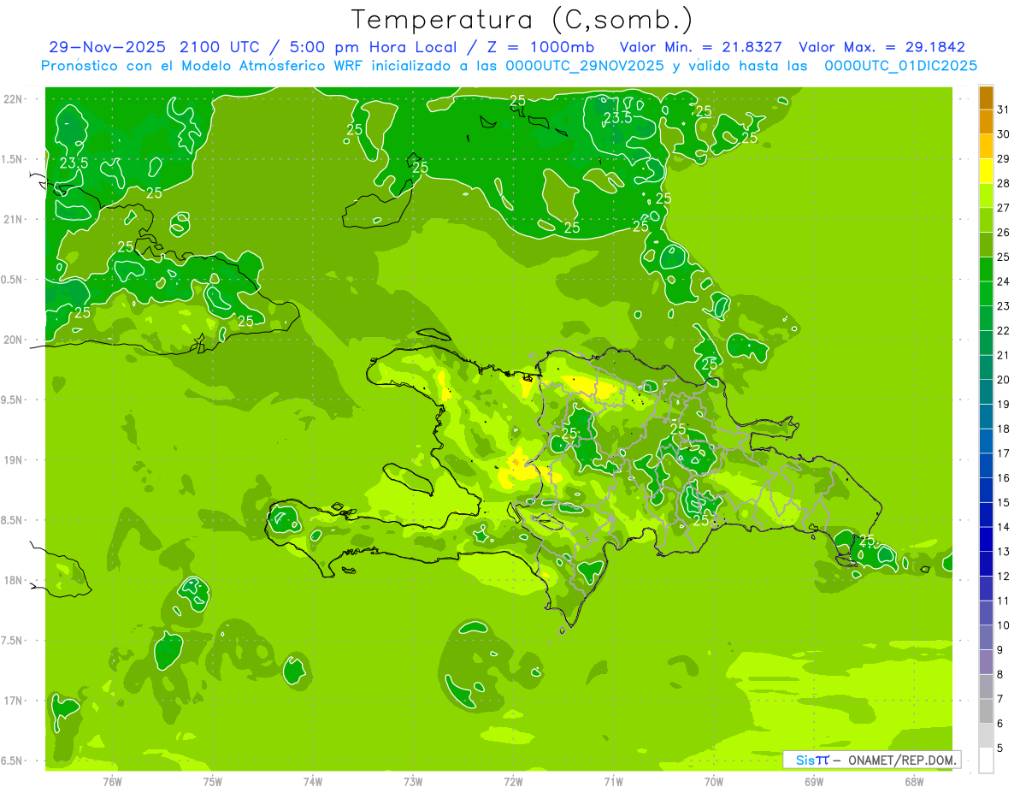
Task: Click the gray legend swatch between 6 and 7
Action: click(x=986, y=712)
